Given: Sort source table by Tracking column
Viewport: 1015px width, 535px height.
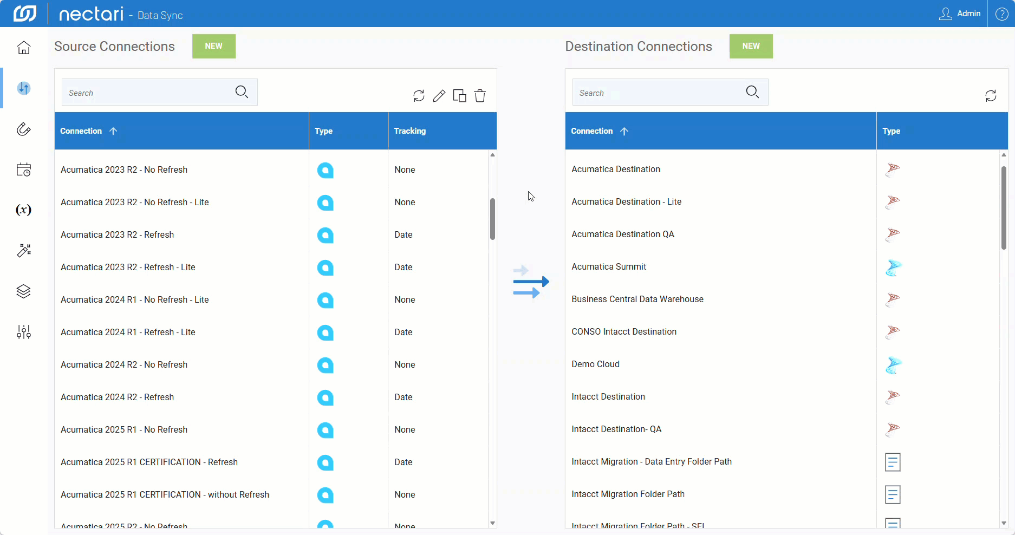Looking at the screenshot, I should click(442, 131).
